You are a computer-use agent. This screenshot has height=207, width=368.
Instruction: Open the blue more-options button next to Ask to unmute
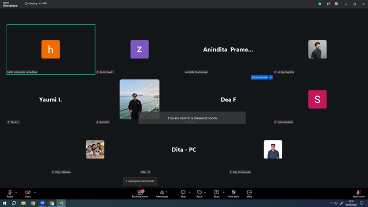(271, 78)
